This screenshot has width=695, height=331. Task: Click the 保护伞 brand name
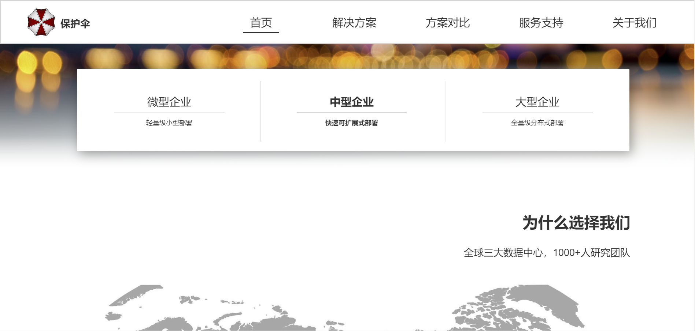[x=75, y=24]
